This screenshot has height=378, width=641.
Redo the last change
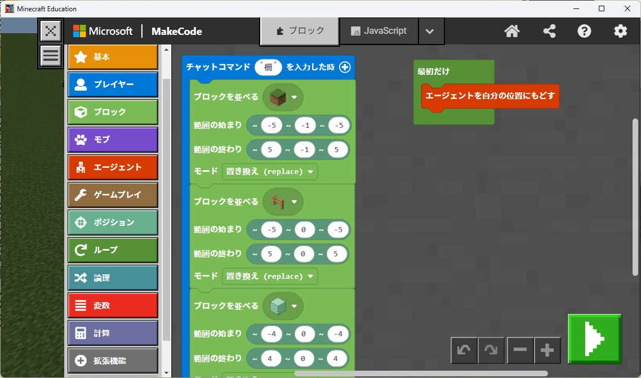(x=491, y=350)
